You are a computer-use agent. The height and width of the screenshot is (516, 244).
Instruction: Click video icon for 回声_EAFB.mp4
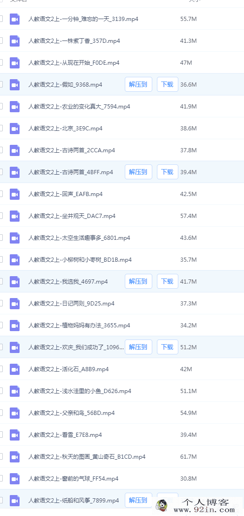click(x=15, y=194)
